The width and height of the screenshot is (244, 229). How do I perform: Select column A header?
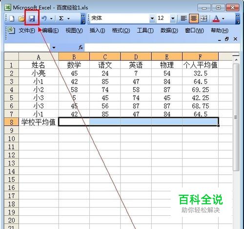pos(39,57)
